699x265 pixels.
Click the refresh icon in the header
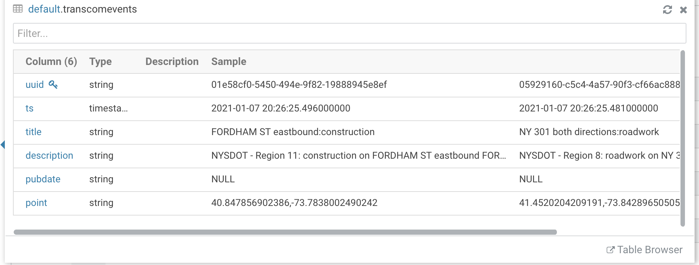(667, 10)
